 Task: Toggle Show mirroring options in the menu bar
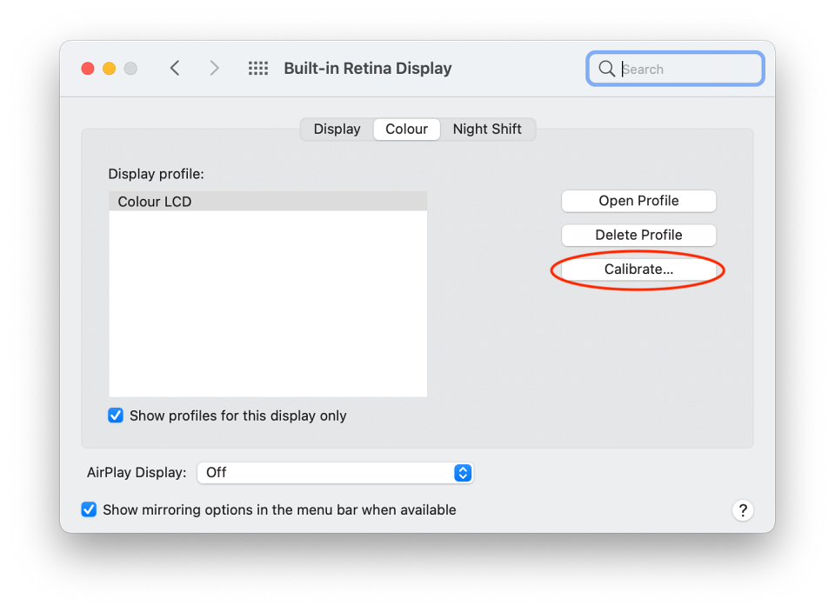(89, 509)
